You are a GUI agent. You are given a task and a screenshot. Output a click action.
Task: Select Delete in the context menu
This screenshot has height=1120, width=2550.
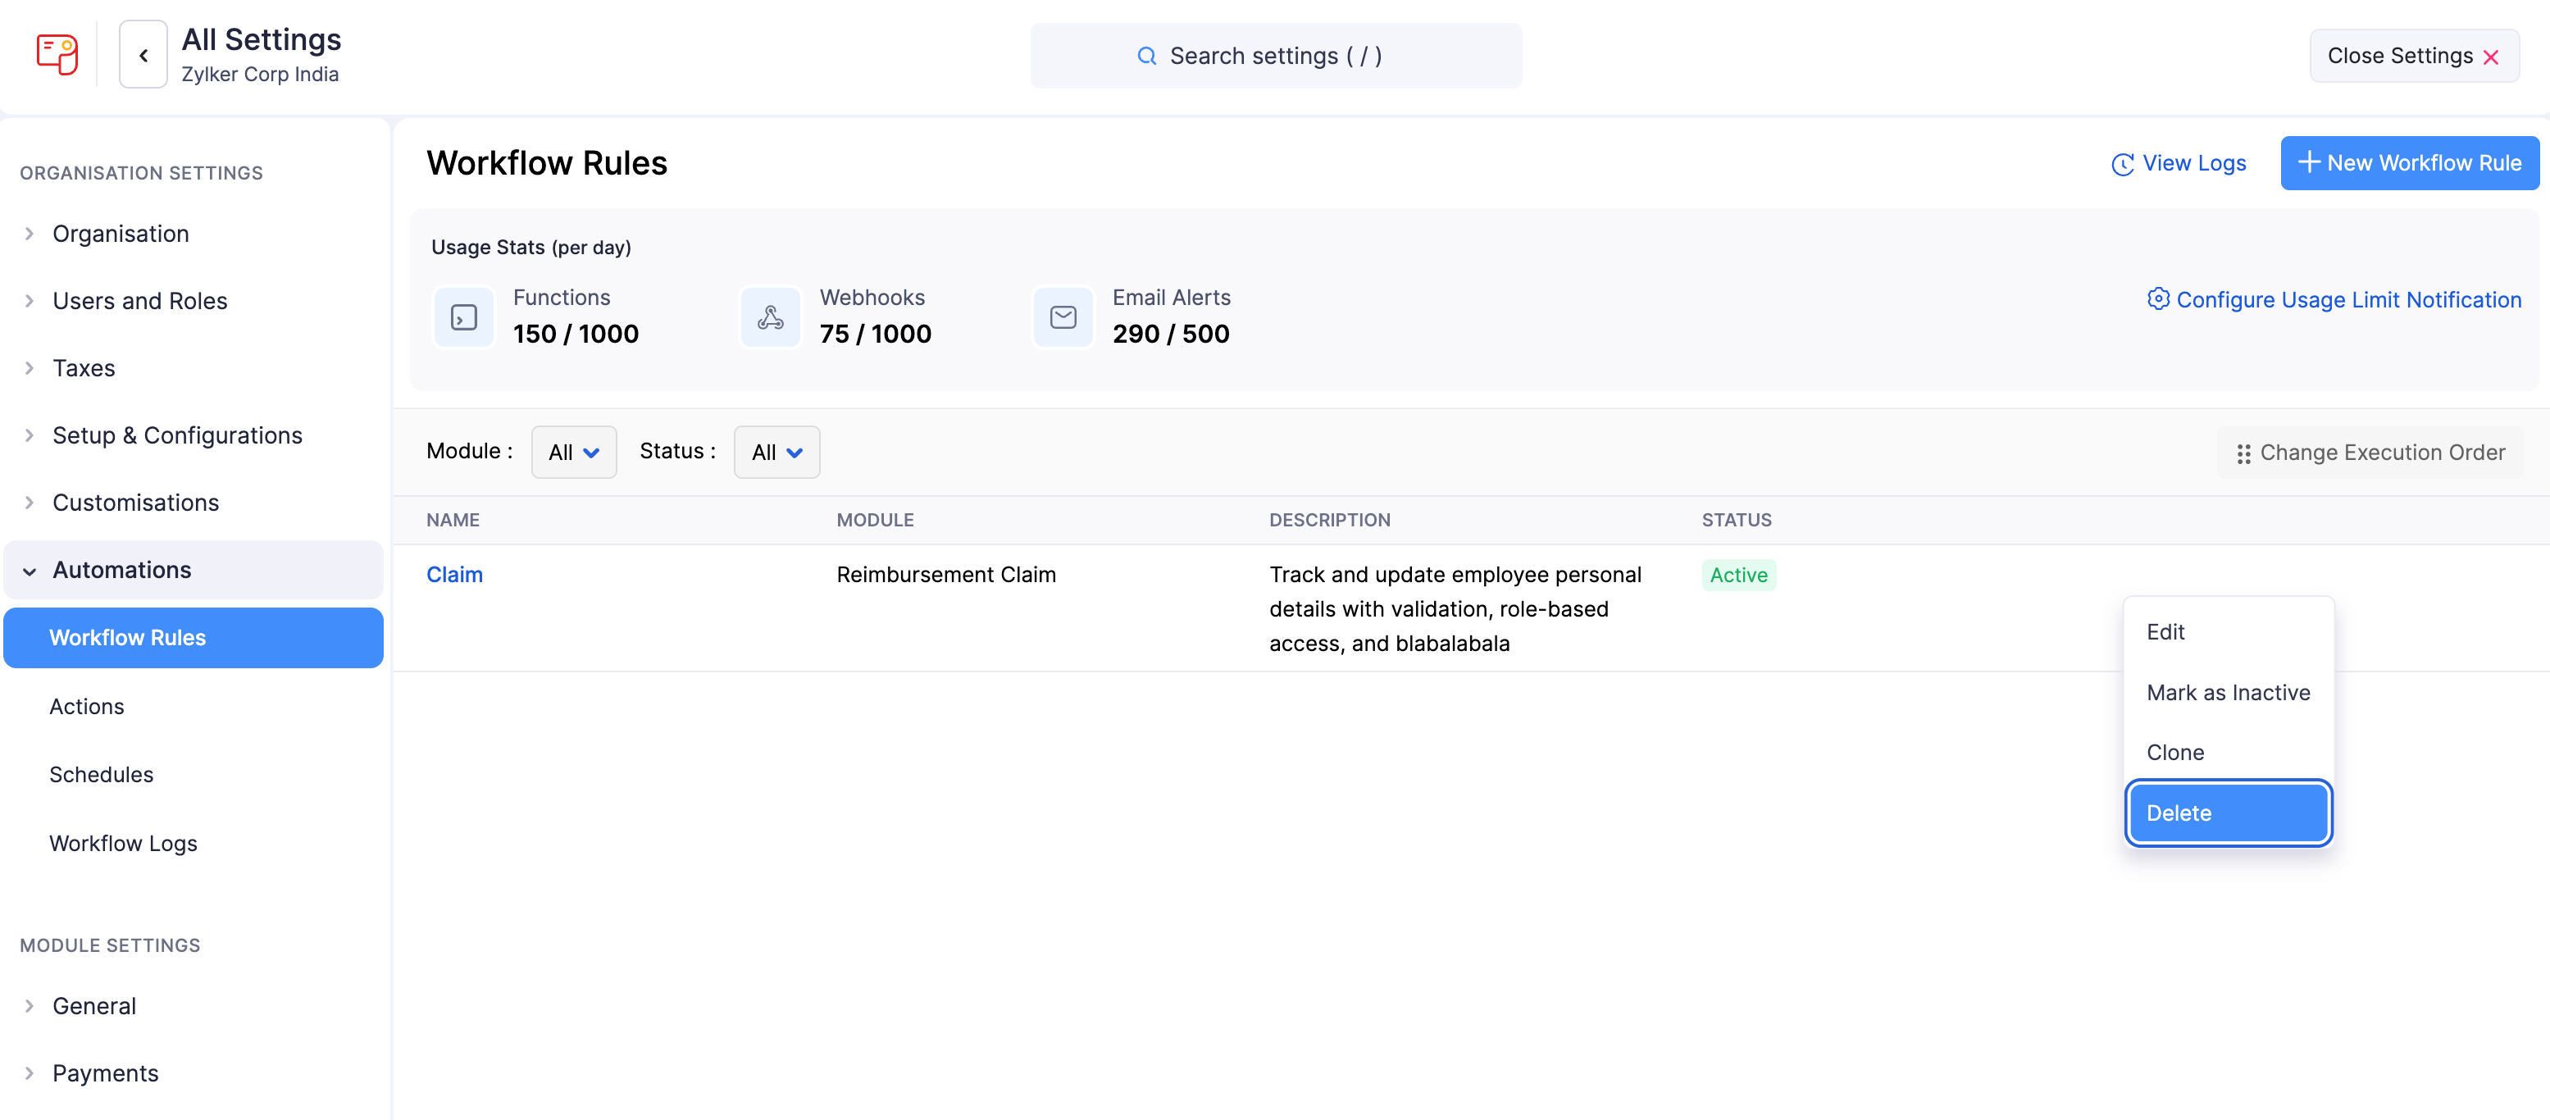pos(2229,813)
